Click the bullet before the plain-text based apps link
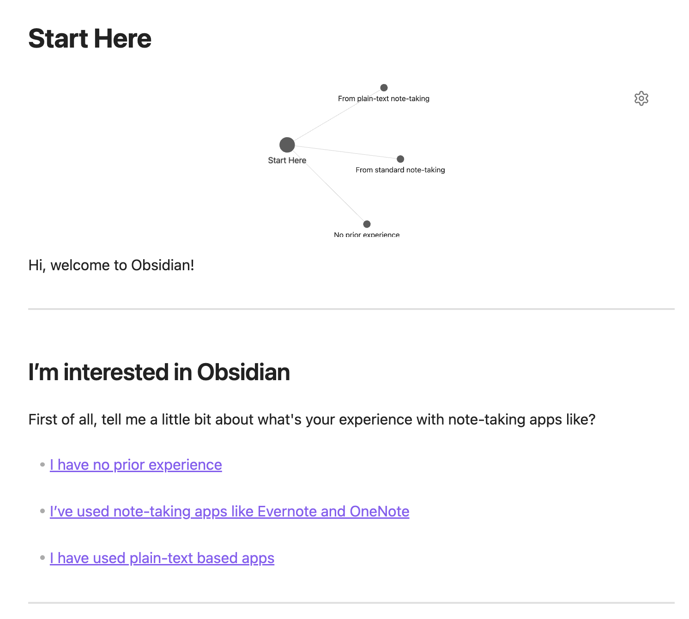689x619 pixels. (x=42, y=558)
